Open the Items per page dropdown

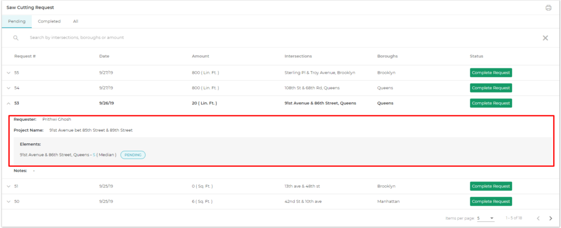[x=485, y=218]
